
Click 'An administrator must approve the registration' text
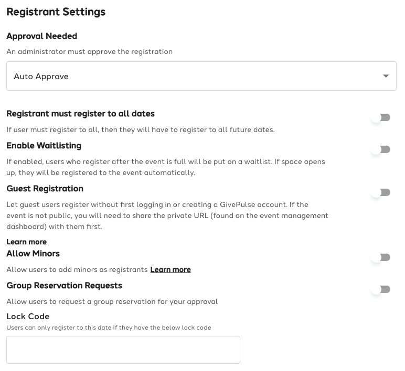(x=89, y=51)
